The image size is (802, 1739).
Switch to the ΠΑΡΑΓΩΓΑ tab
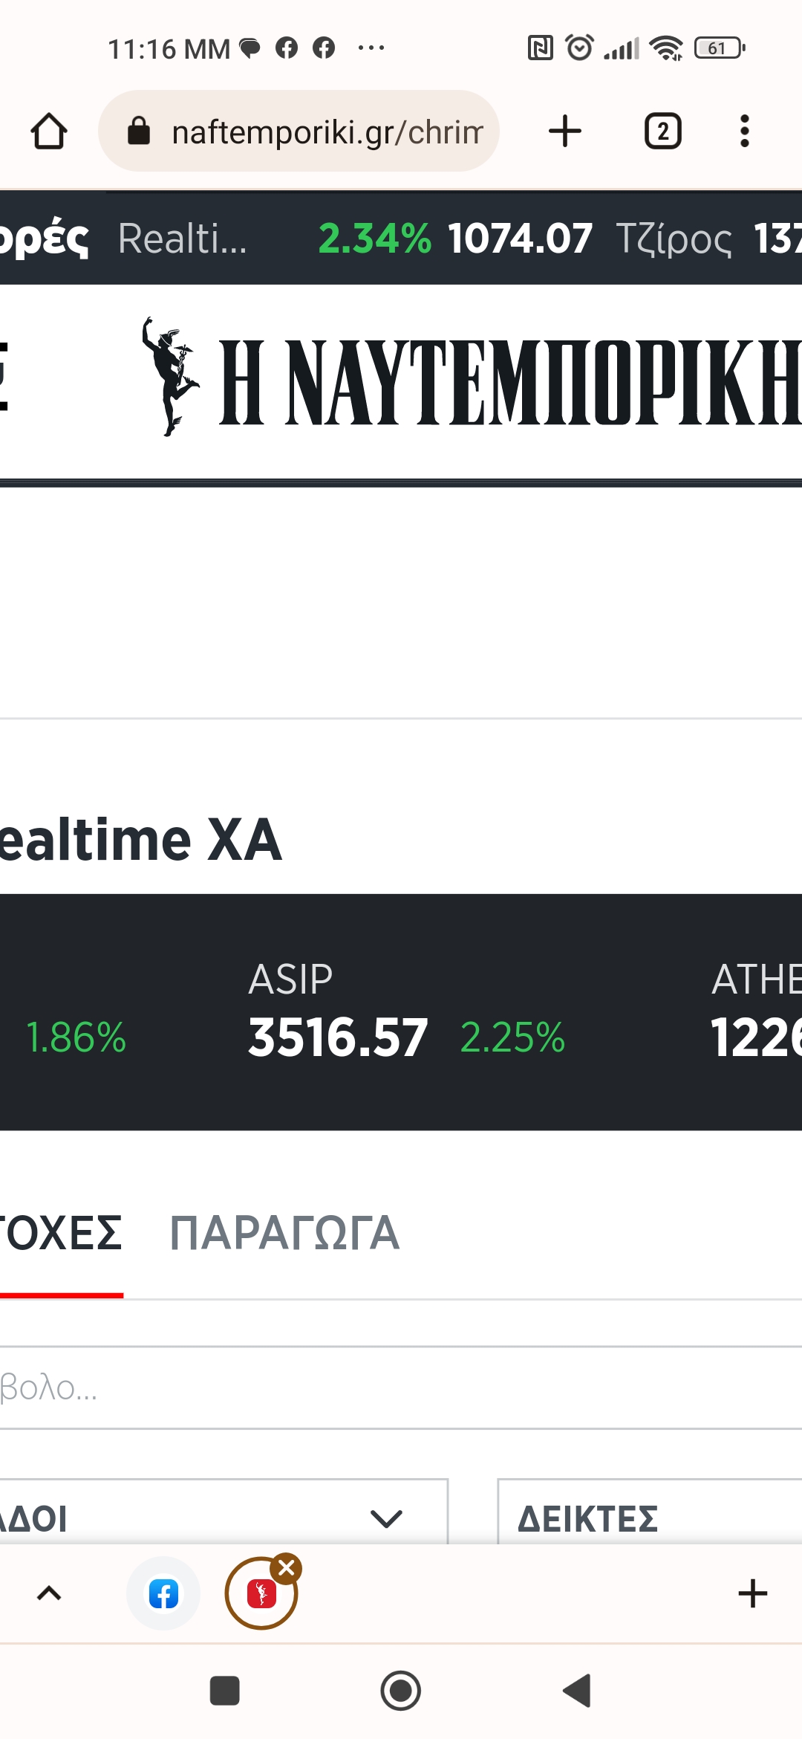[284, 1234]
